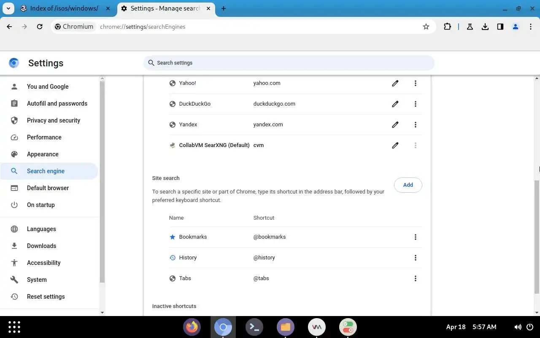Select the yahoo.com shortcut text

point(267,83)
